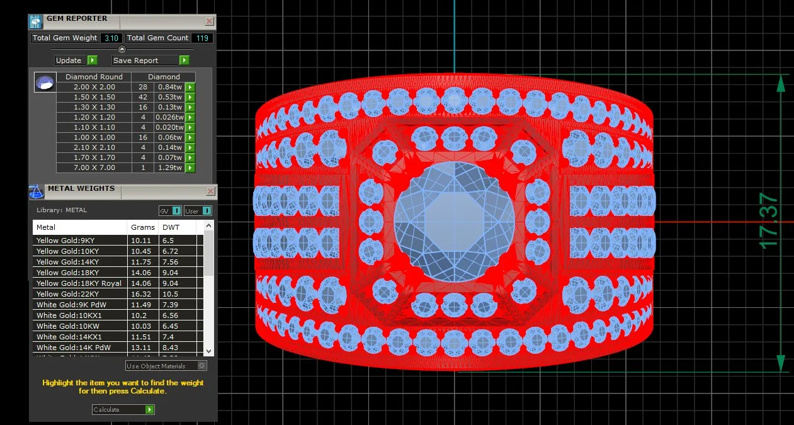
Task: Select the Yellow Gold:14KY row
Action: point(118,262)
